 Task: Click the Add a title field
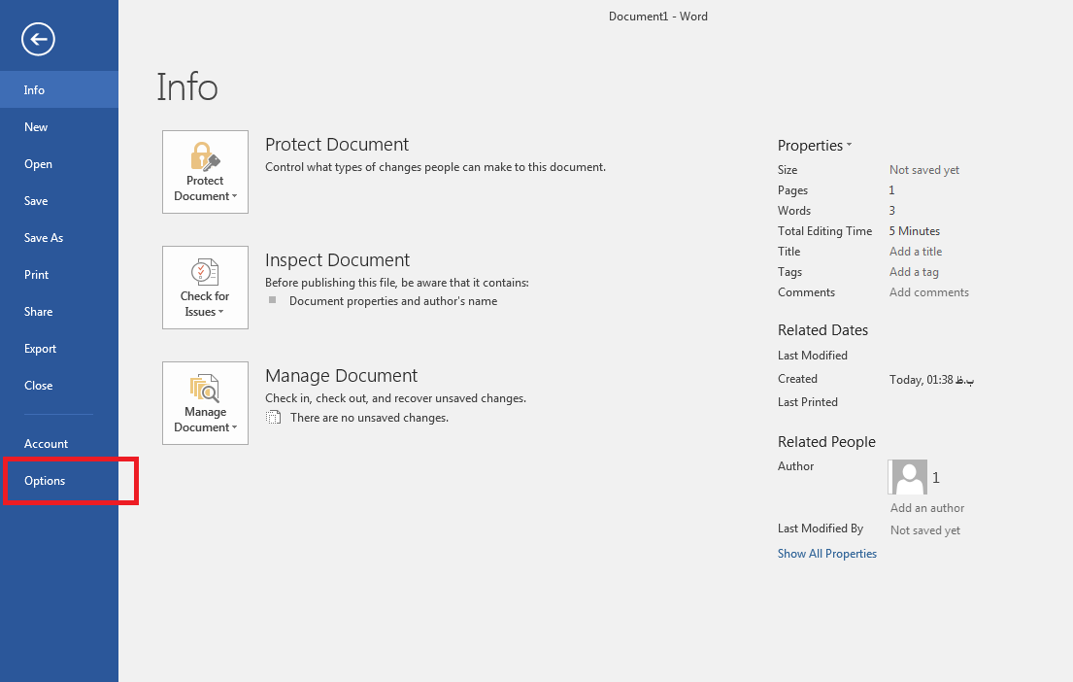[x=916, y=252]
